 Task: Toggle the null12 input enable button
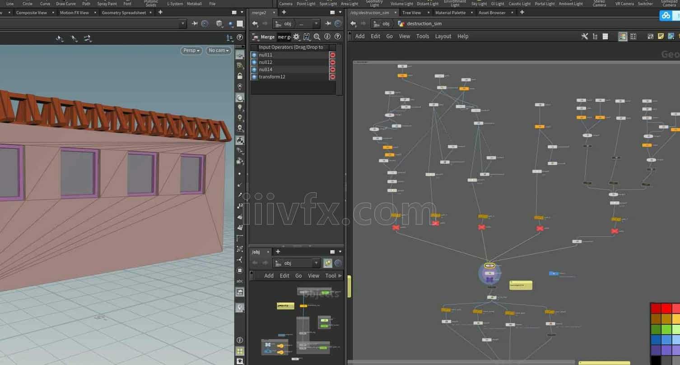coord(254,62)
